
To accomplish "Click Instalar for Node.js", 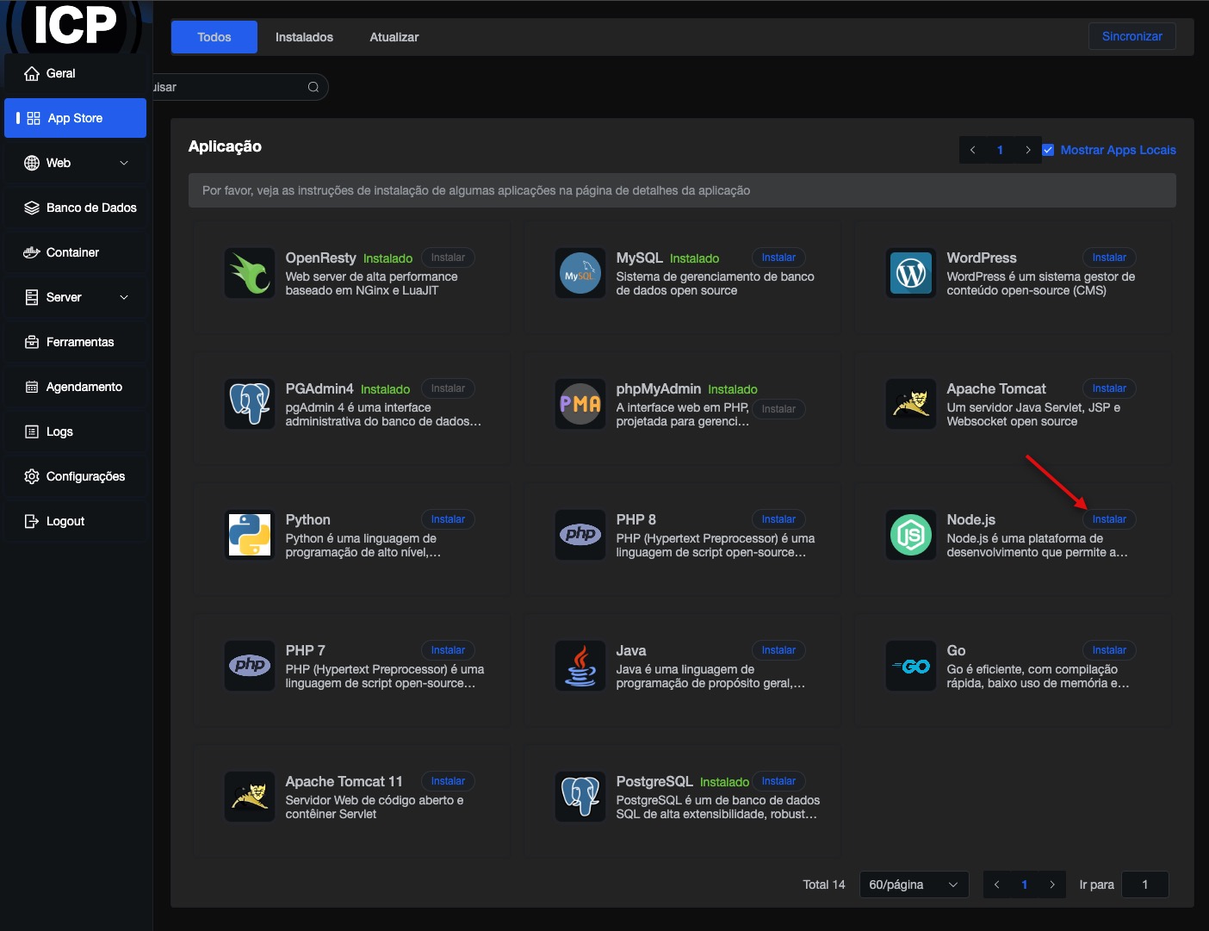I will 1109,519.
